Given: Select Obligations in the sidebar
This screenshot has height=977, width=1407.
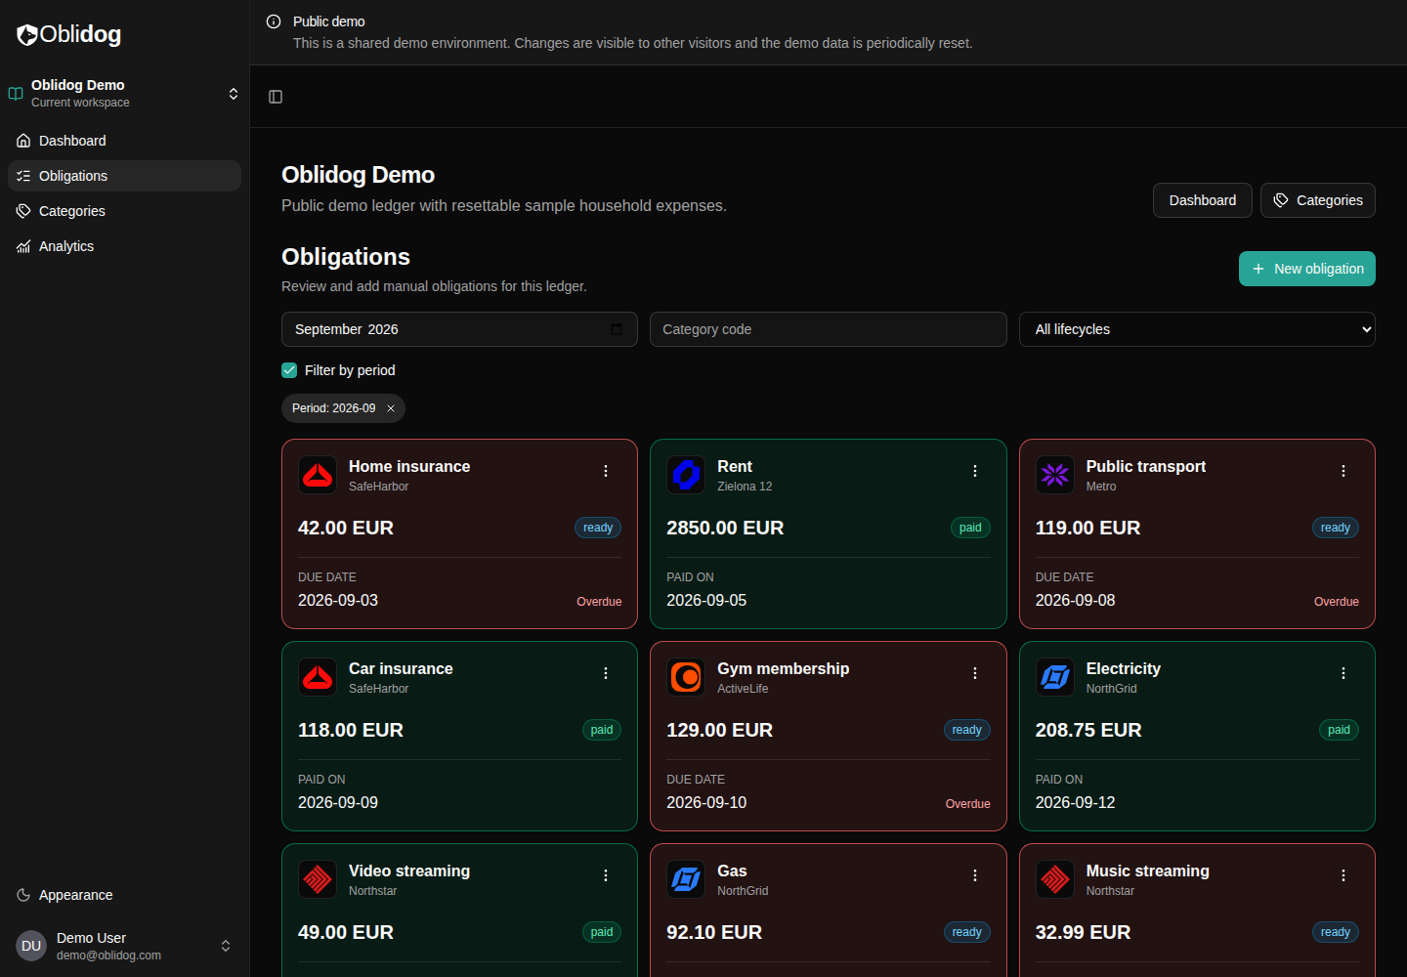Looking at the screenshot, I should click(124, 176).
